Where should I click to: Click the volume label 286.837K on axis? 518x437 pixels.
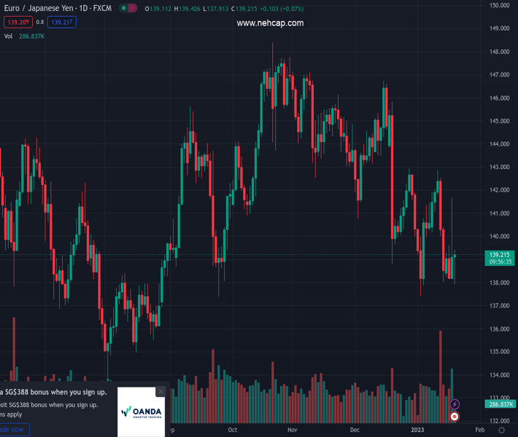500,404
